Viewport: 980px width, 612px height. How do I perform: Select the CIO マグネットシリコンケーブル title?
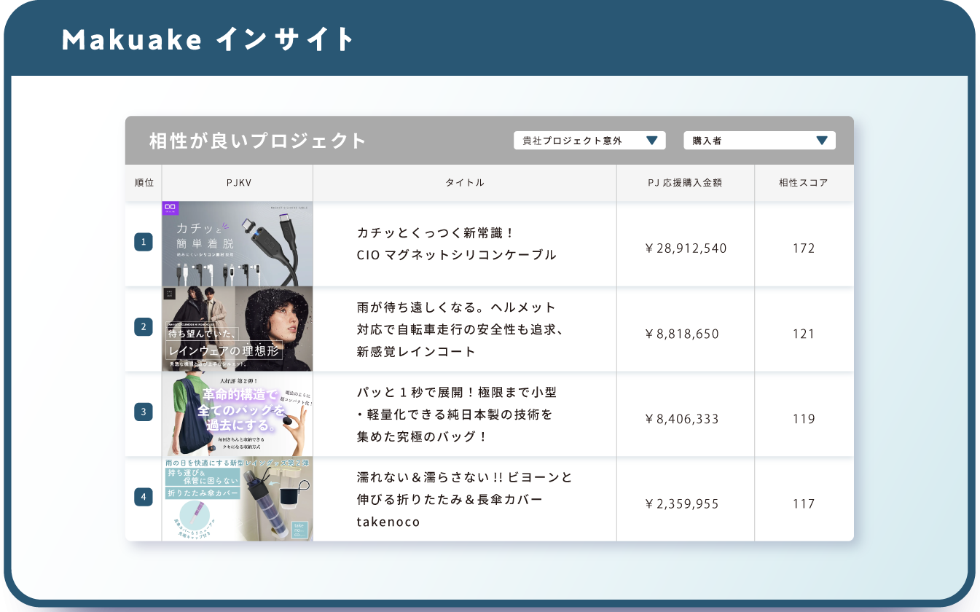pos(457,244)
